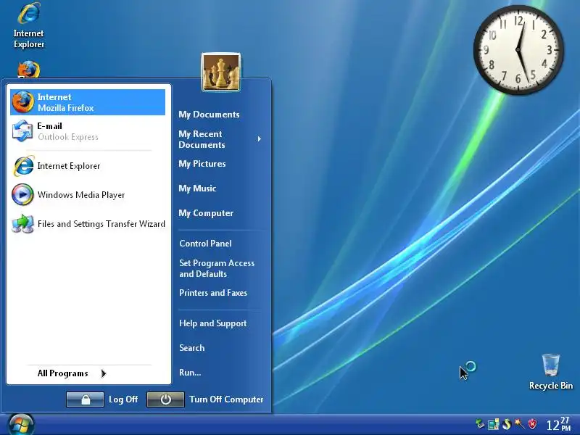Viewport: 580px width, 435px height.
Task: Expand My Recent Documents submenu arrow
Action: [260, 139]
